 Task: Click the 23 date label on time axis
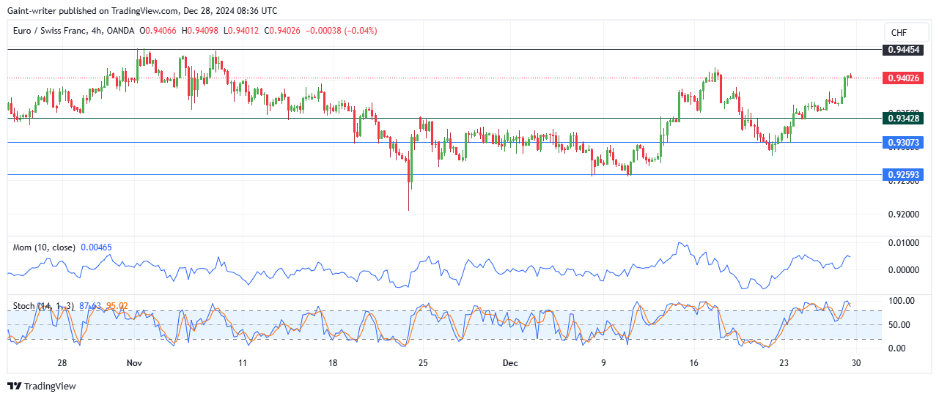coord(784,363)
